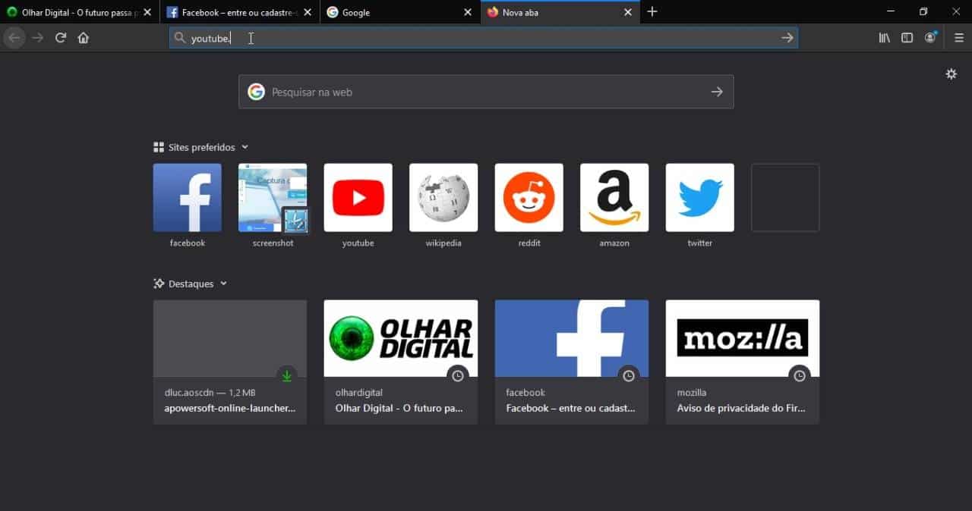Screen dimensions: 972x511
Task: Open the home page icon
Action: [84, 38]
